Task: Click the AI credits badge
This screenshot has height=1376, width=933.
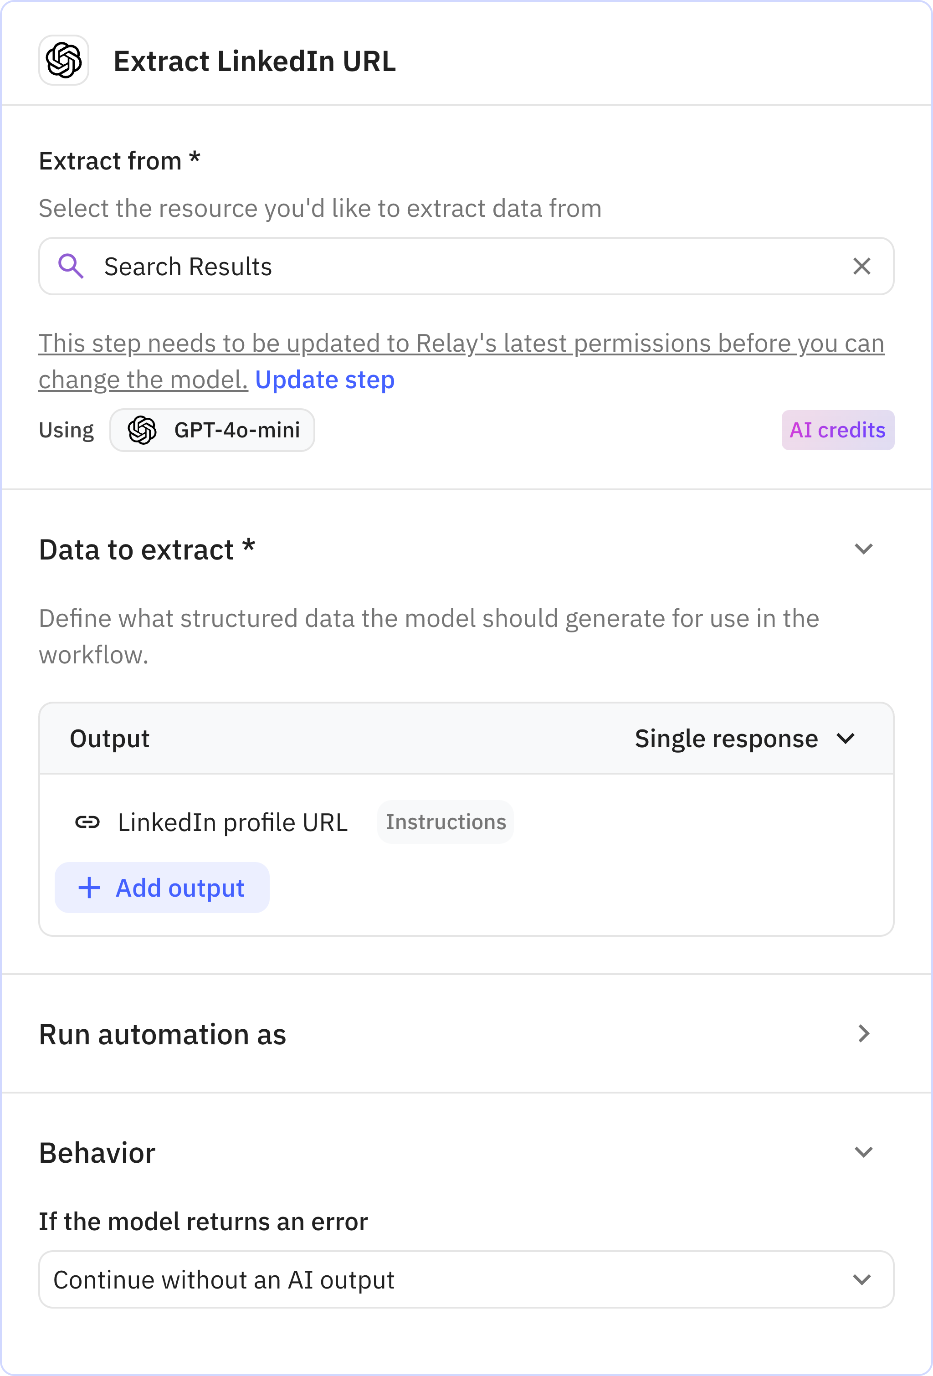Action: pos(837,431)
